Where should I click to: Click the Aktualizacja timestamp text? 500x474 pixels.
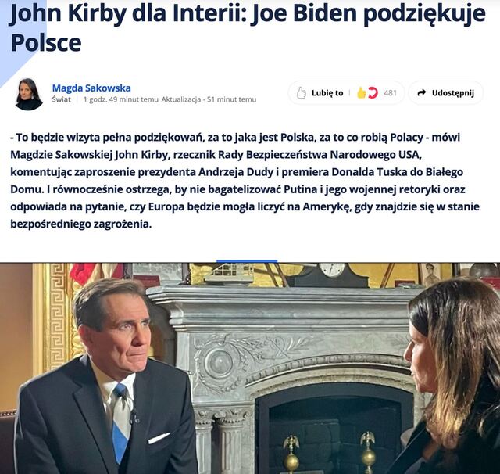click(209, 99)
